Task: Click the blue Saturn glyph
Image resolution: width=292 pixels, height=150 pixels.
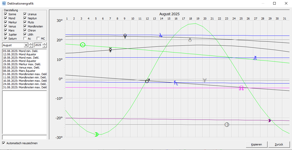Action: pyautogui.click(x=176, y=83)
